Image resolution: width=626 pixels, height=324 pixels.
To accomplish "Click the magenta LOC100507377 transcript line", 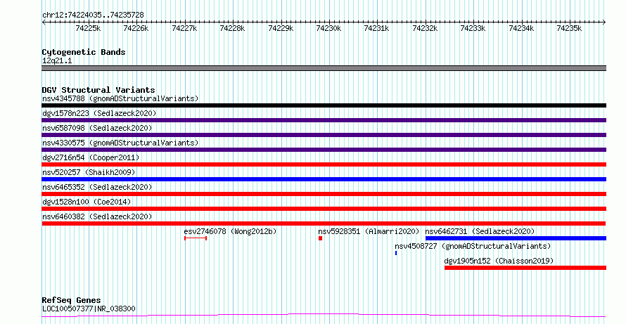I will (324, 316).
